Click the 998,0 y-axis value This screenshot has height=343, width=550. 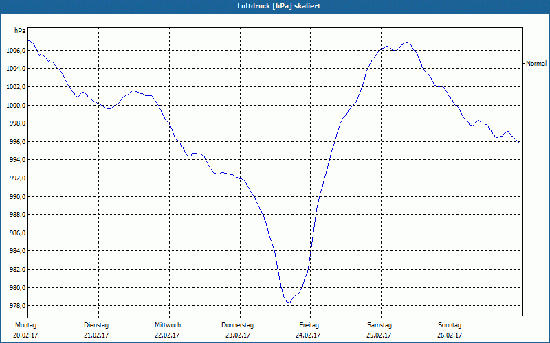[x=17, y=123]
